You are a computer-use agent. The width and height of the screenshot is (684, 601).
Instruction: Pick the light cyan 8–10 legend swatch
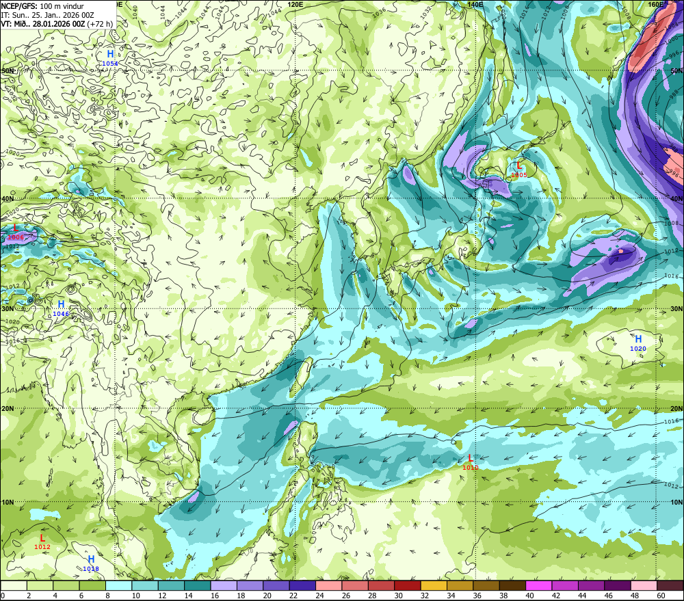(118, 585)
